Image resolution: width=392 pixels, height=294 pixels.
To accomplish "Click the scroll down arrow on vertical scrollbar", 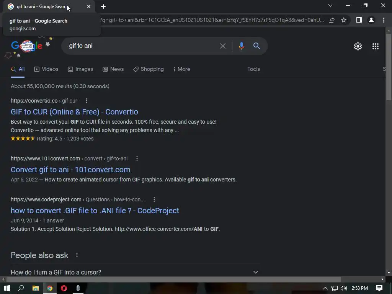I will point(389,273).
